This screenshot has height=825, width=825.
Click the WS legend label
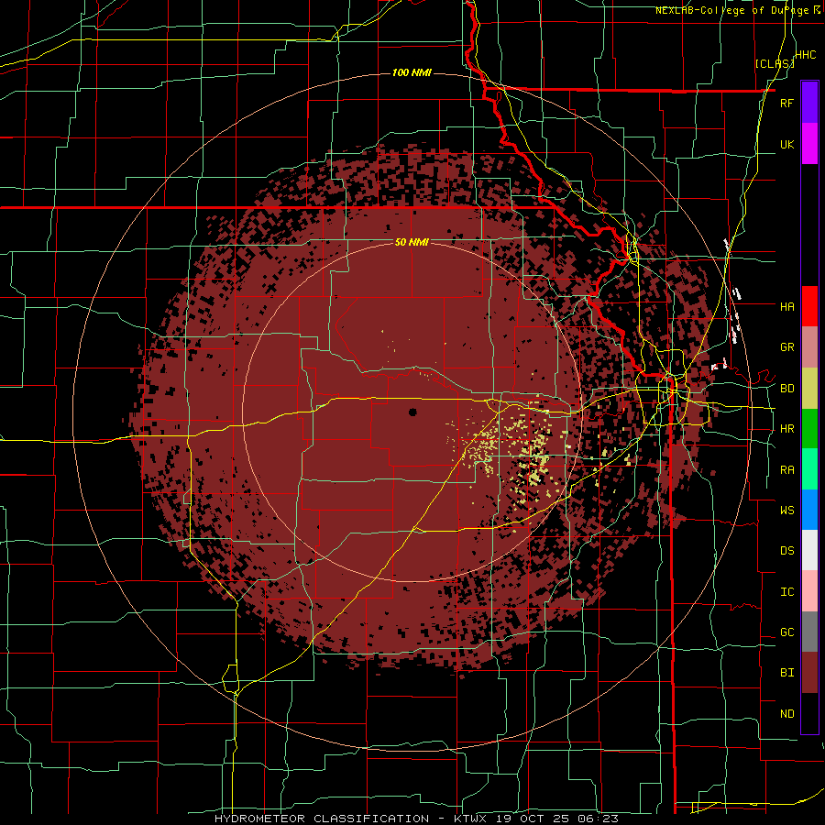click(786, 511)
